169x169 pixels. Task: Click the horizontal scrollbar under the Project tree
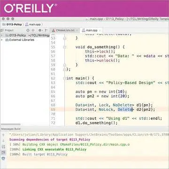click(10, 124)
